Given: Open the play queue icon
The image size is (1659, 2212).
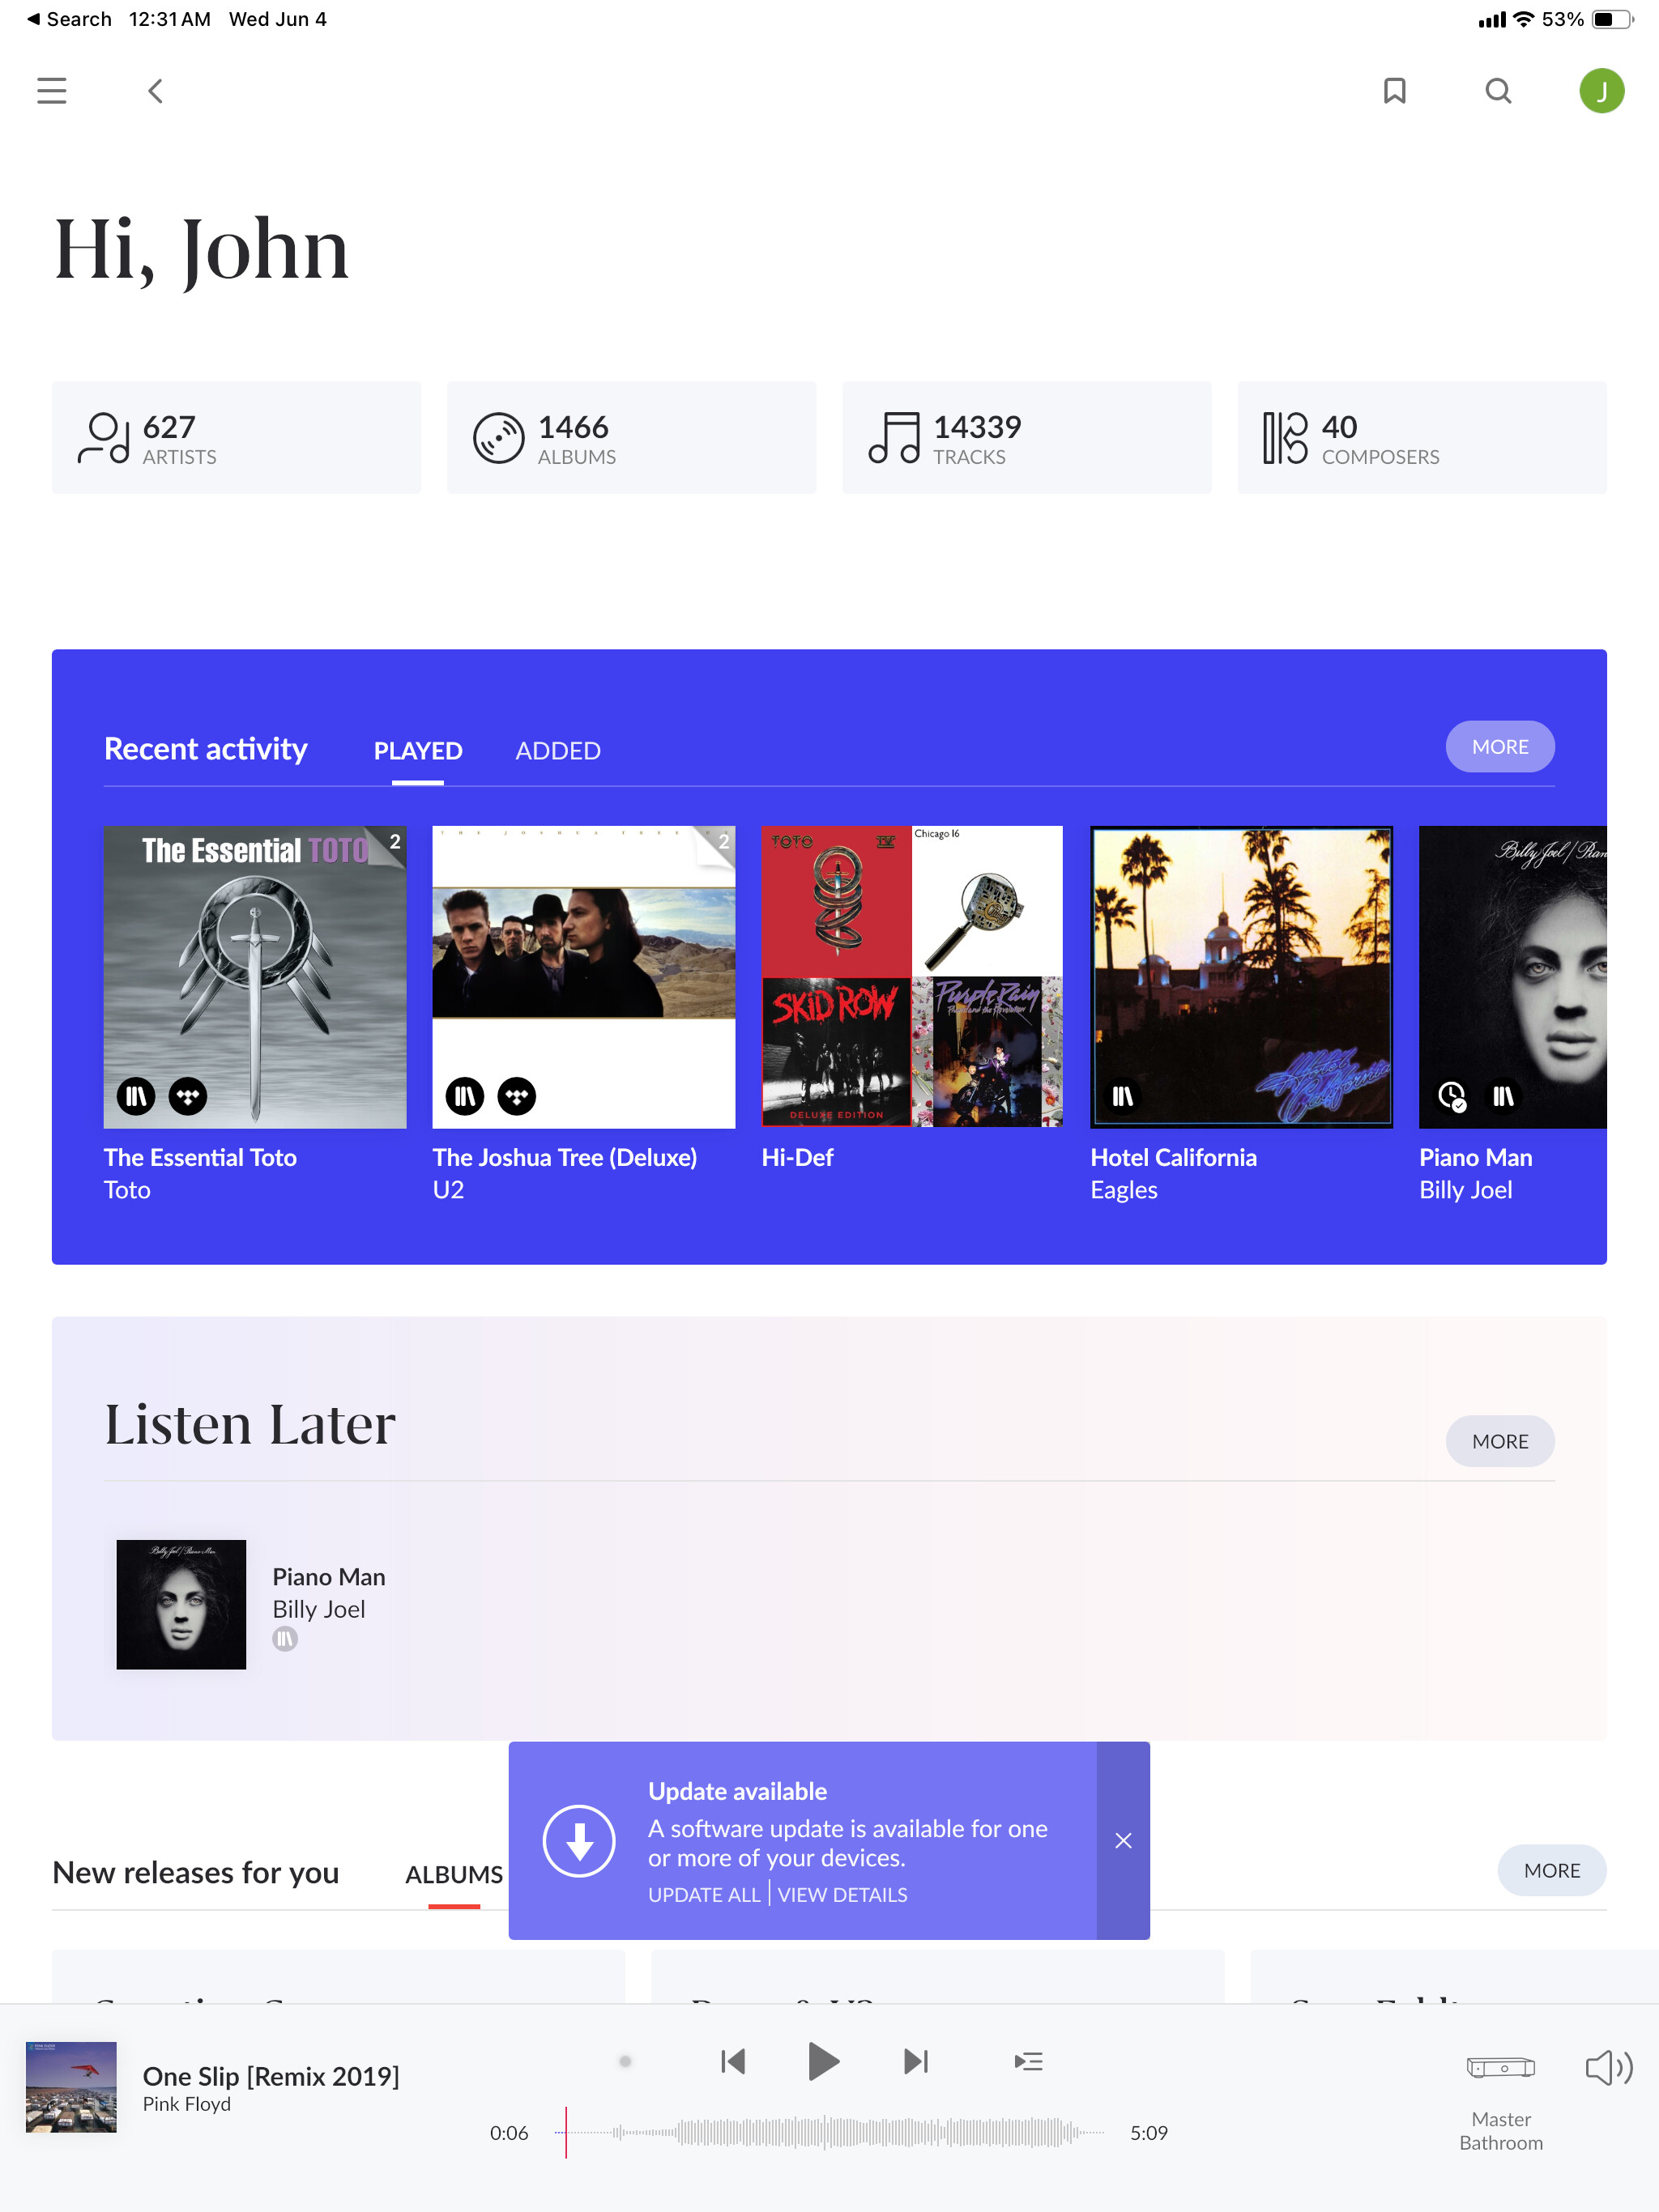Looking at the screenshot, I should tap(1028, 2061).
